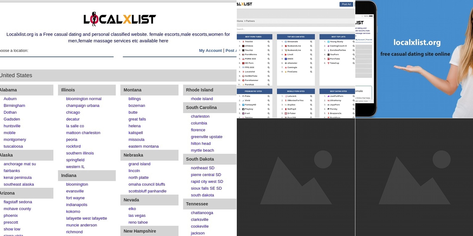Viewport: 473px width, 236px height.
Task: Open the missoula location link
Action: coord(136,140)
